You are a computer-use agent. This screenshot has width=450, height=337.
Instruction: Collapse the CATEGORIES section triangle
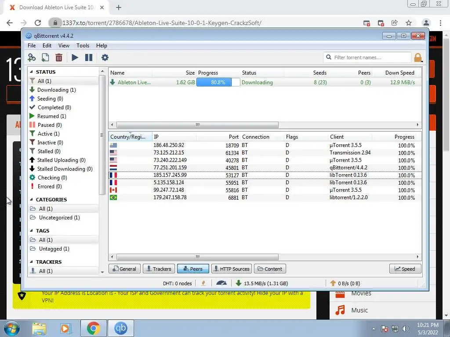click(31, 200)
